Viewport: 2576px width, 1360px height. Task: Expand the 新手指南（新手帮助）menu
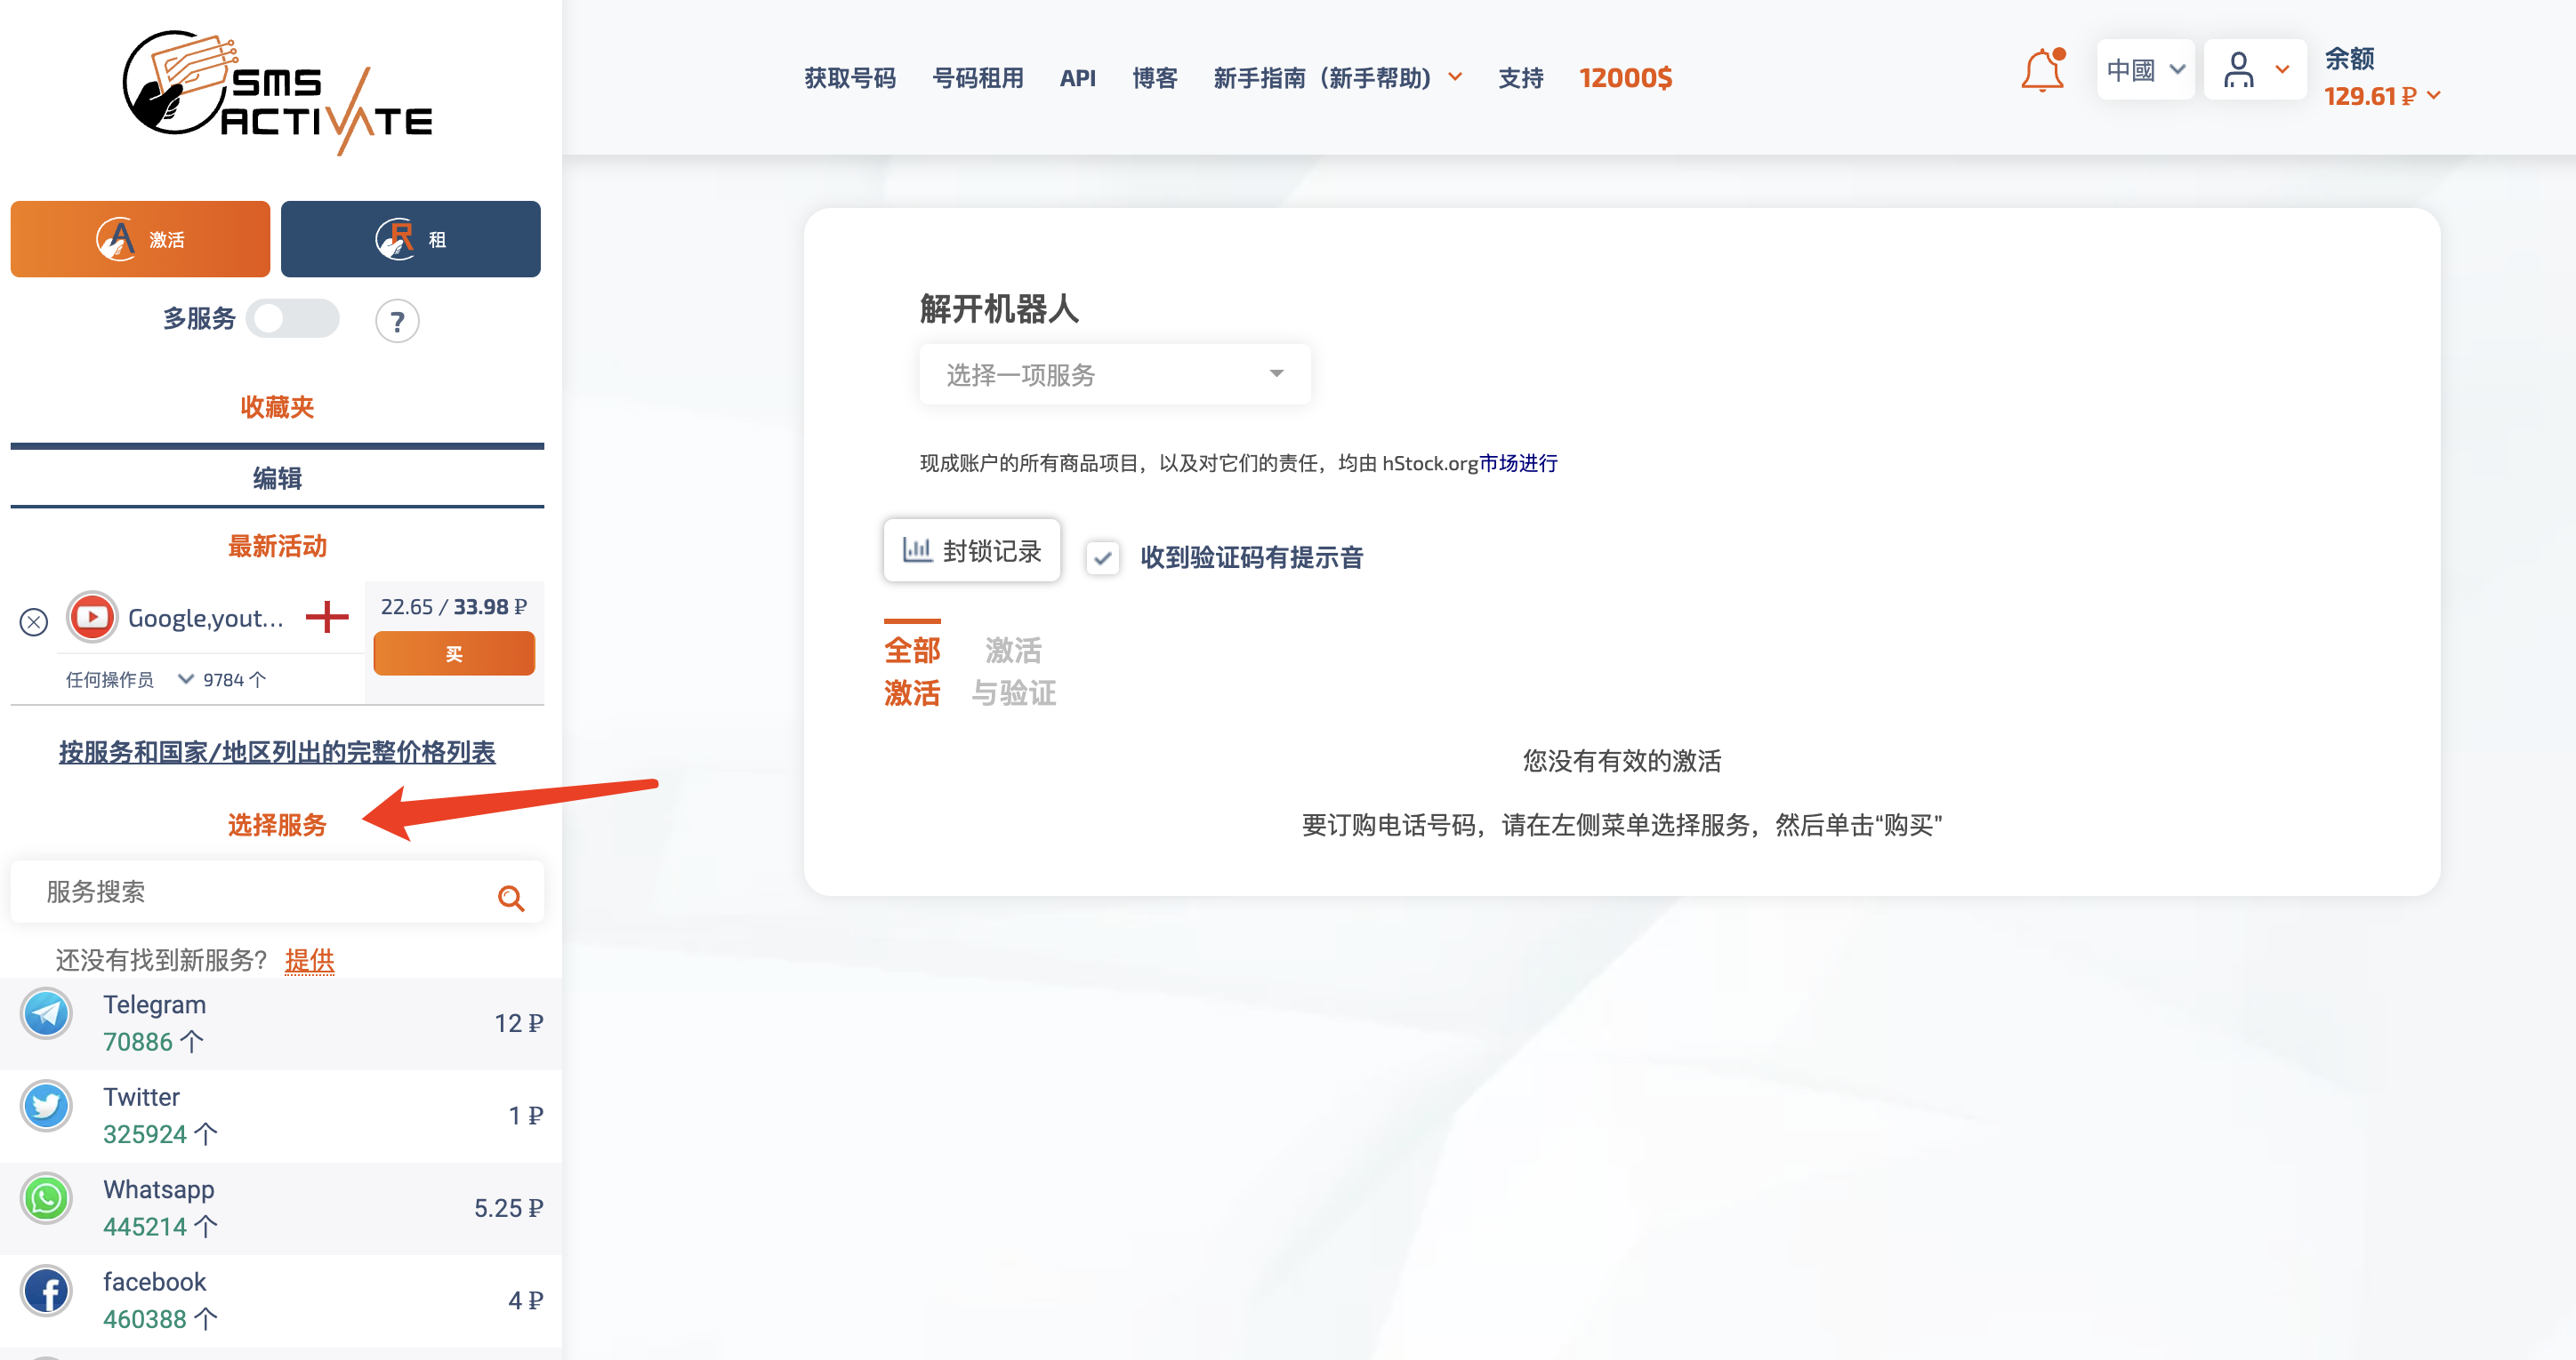click(1337, 78)
